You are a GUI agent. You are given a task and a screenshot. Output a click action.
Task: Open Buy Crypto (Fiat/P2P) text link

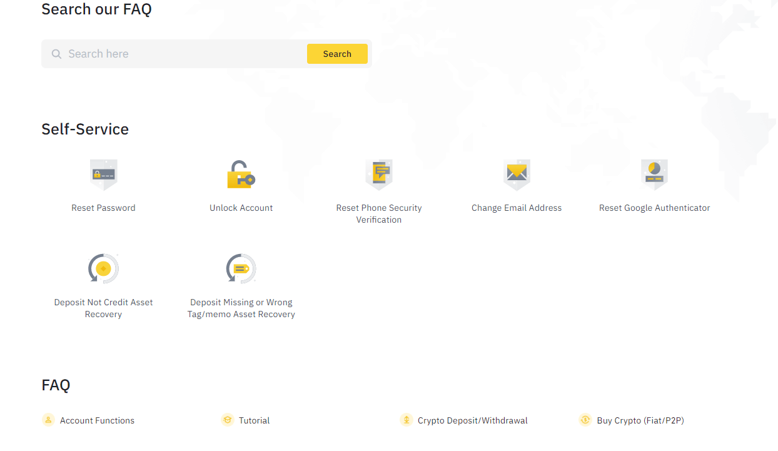(x=640, y=421)
